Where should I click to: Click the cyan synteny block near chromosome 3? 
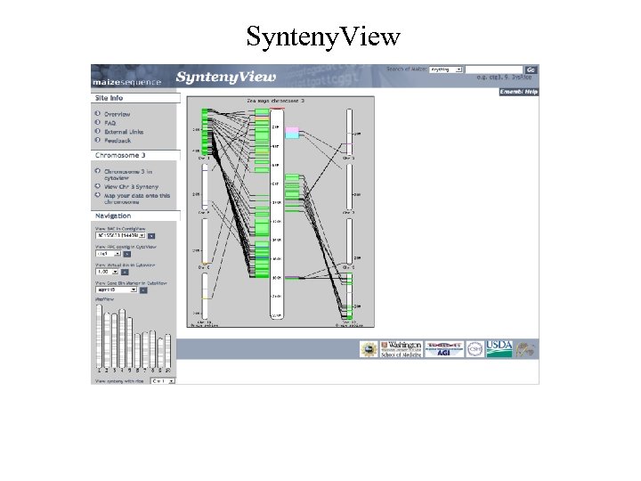click(x=292, y=135)
